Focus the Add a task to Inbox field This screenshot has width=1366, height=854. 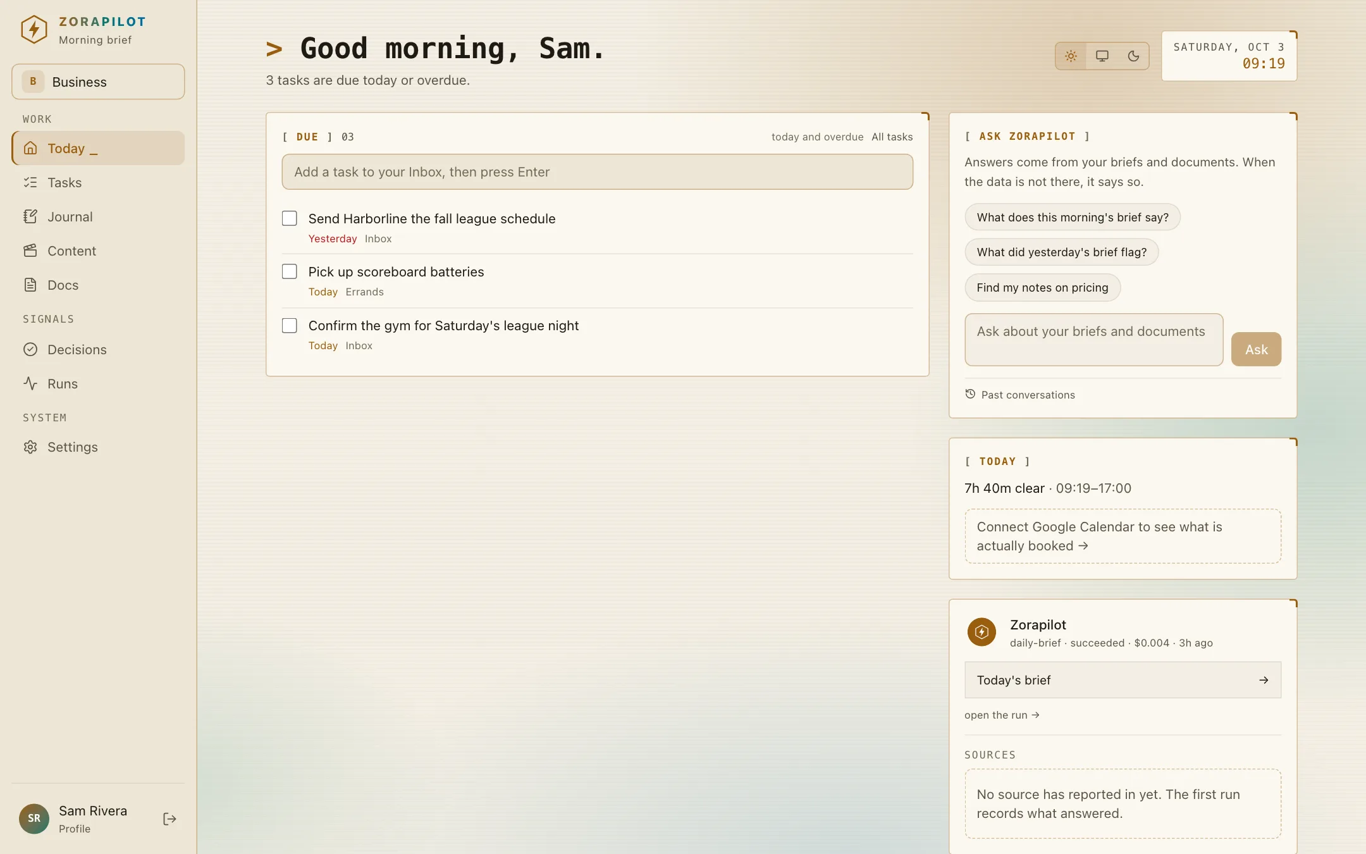597,171
